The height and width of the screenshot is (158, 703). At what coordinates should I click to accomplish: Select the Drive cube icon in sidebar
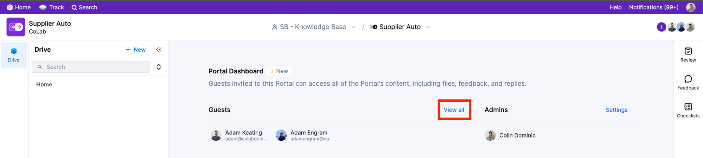pyautogui.click(x=14, y=51)
